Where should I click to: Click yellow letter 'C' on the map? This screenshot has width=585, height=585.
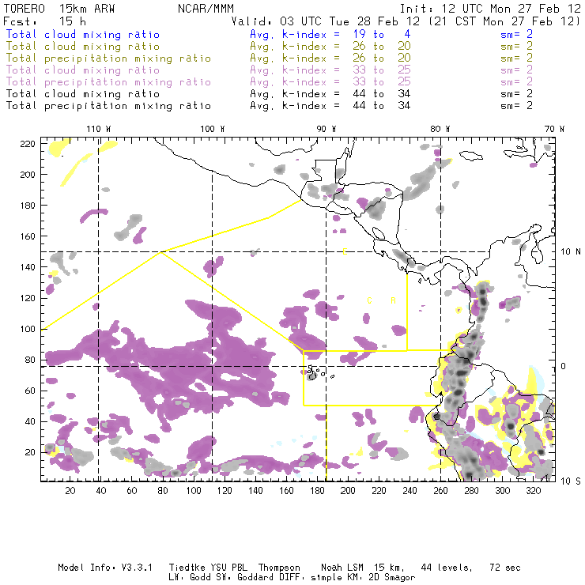coord(369,300)
